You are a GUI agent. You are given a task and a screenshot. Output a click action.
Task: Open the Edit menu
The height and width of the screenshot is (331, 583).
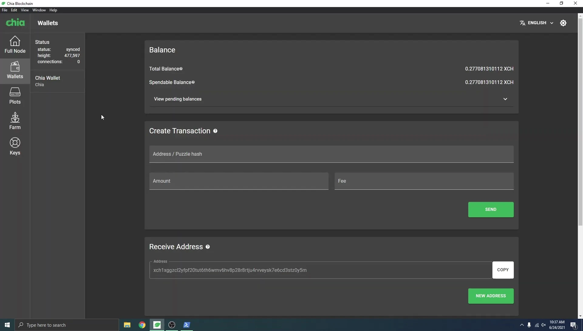click(14, 10)
